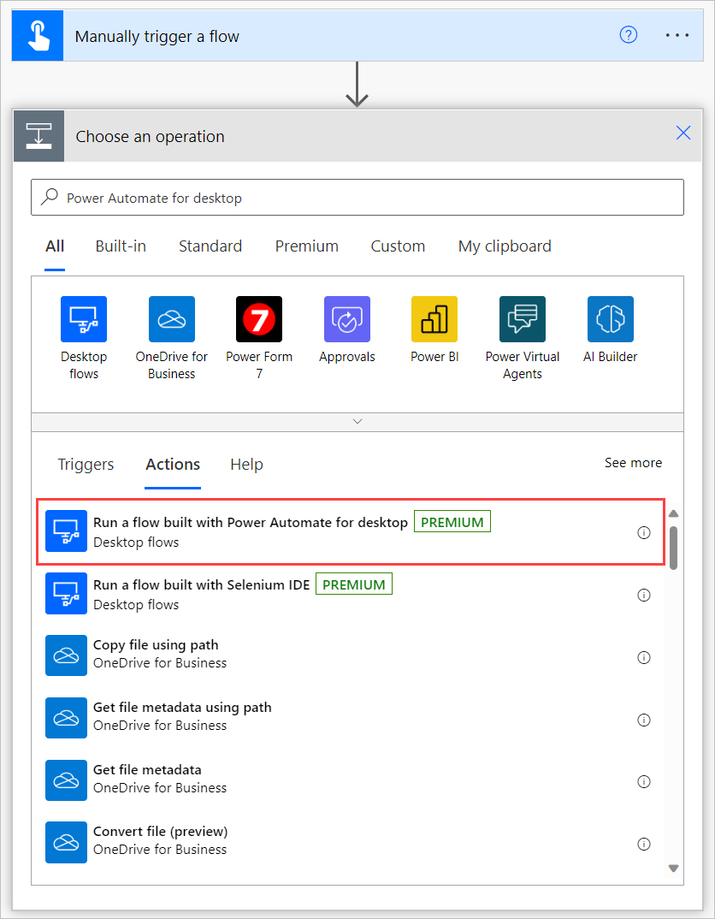Click the actions list scroll down arrow
The height and width of the screenshot is (919, 715).
(673, 868)
